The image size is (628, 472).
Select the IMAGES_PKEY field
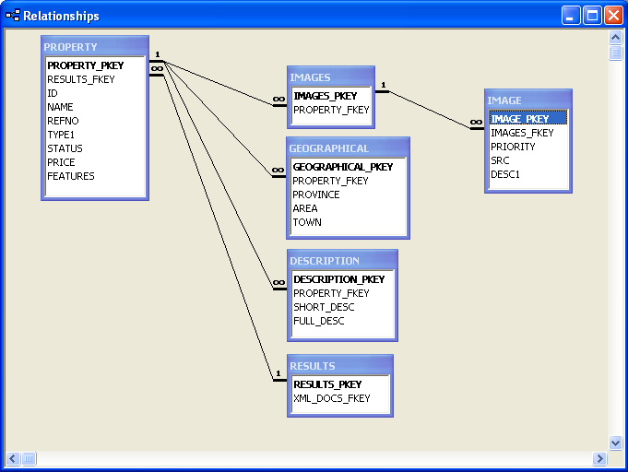(x=331, y=96)
